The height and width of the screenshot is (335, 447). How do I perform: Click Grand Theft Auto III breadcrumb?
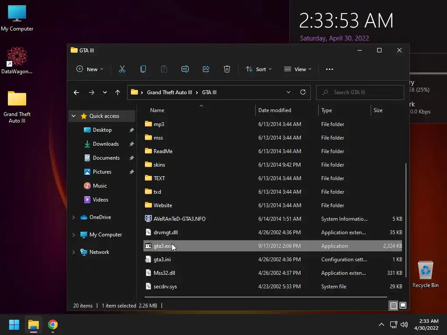169,92
